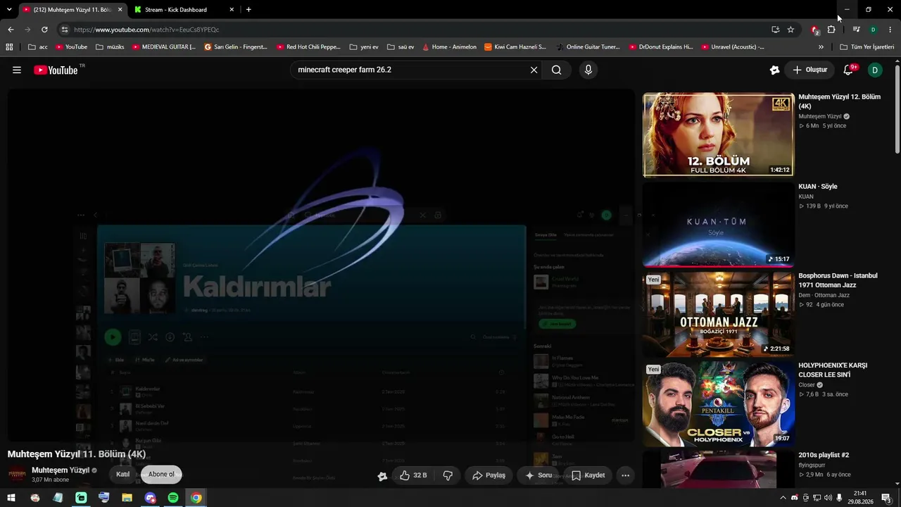Click HOLYPHOENIX'E KARŞI CLOSER LEE SİN'İ title
901x507 pixels.
pyautogui.click(x=833, y=370)
